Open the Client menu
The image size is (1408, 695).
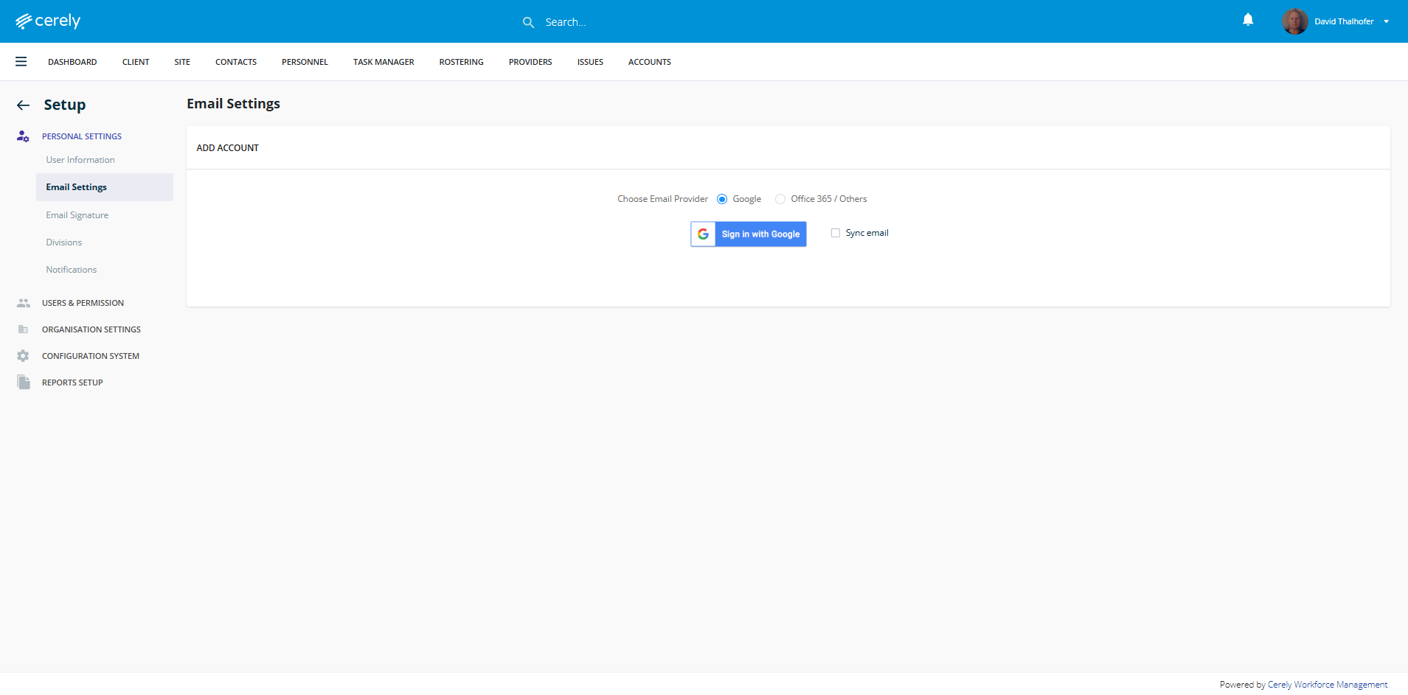[x=136, y=62]
